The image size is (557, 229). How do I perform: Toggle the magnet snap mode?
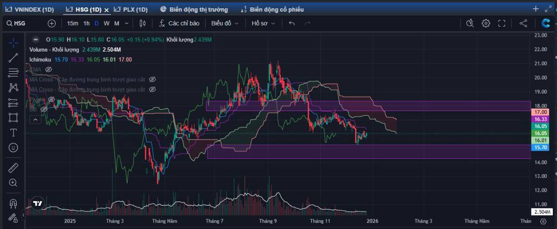pos(13,203)
